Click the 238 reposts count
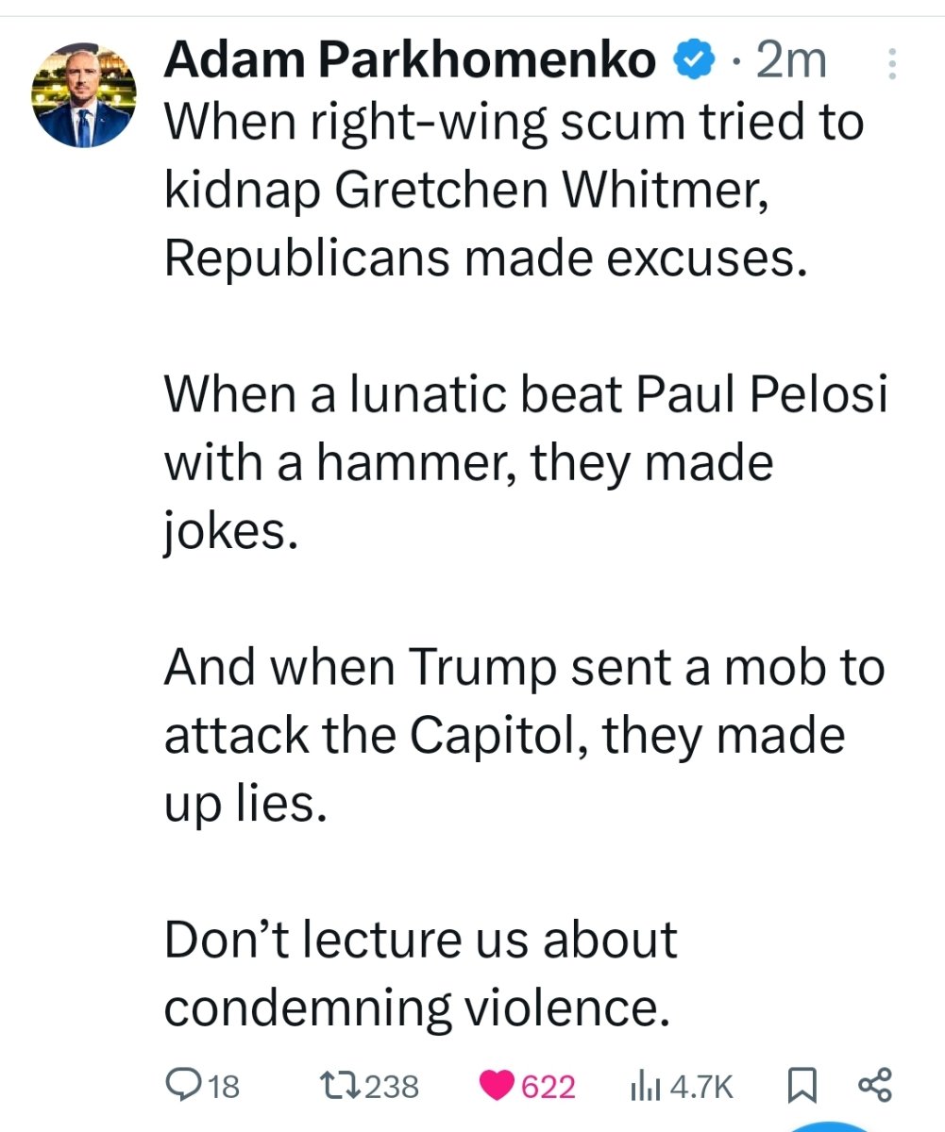945x1132 pixels. coord(391,1088)
